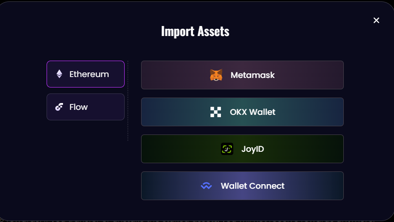The height and width of the screenshot is (222, 394).
Task: Click the OKX checkered logo icon
Action: coord(215,112)
